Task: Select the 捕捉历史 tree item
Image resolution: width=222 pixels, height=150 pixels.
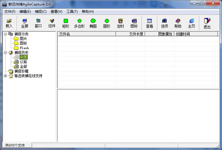Action: tap(21, 53)
